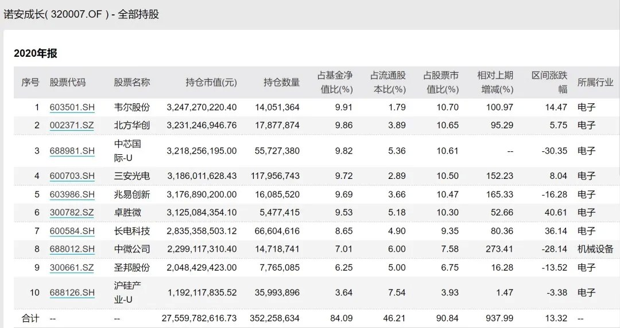This screenshot has width=620, height=328.
Task: Open stock code link 300782.SZ
Action: pos(72,213)
